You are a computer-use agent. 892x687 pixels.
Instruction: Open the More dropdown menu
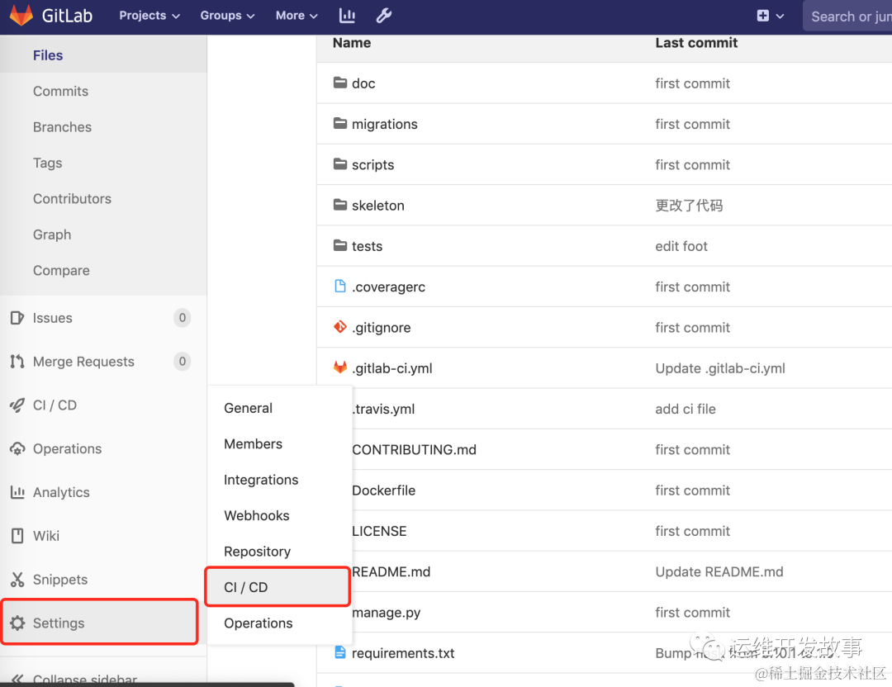pos(297,16)
